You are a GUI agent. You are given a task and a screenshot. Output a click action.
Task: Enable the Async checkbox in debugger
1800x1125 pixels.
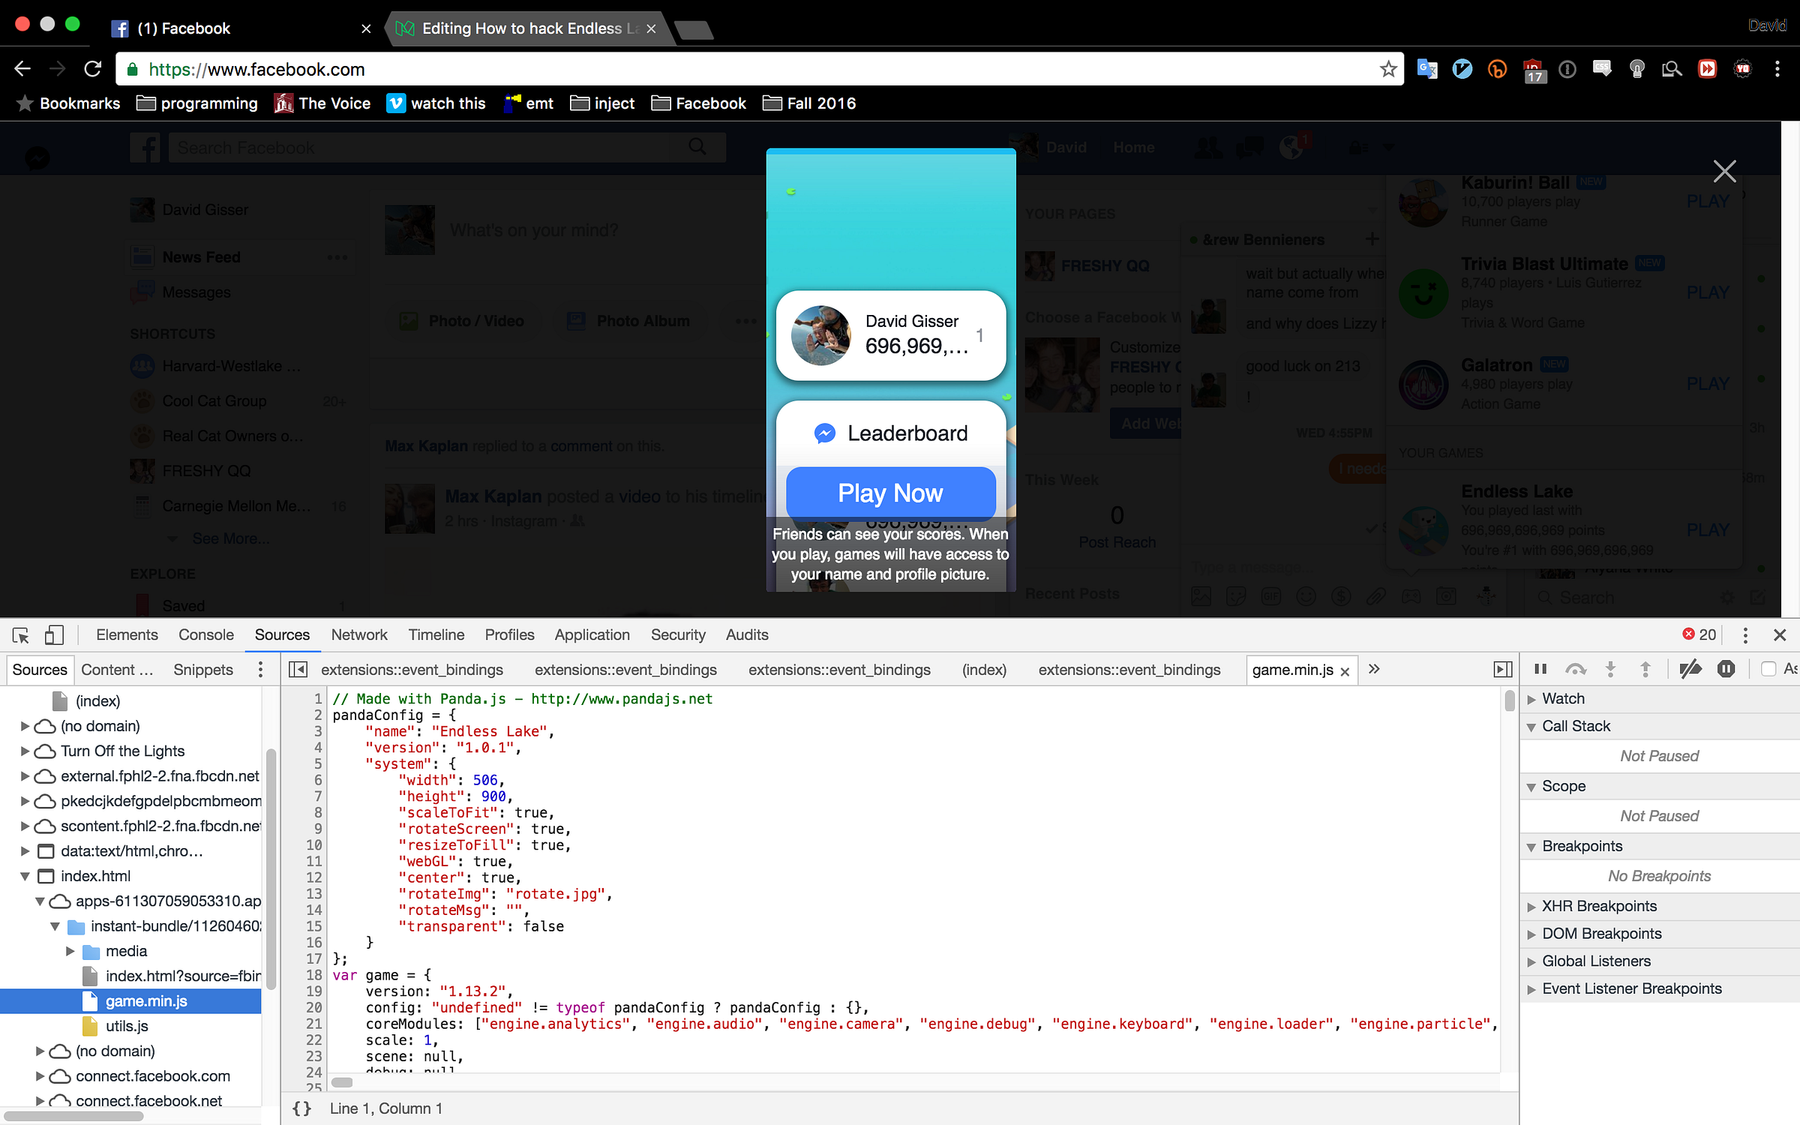pos(1768,669)
